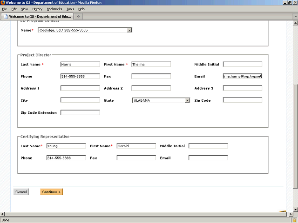
Task: Click the Cancel button
Action: (x=21, y=192)
